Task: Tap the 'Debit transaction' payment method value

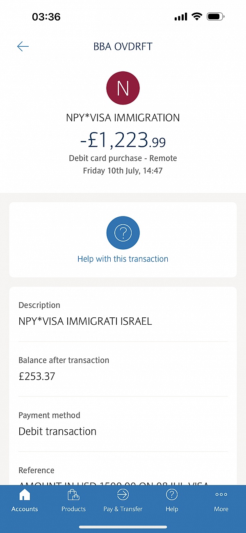Action: pos(57,431)
